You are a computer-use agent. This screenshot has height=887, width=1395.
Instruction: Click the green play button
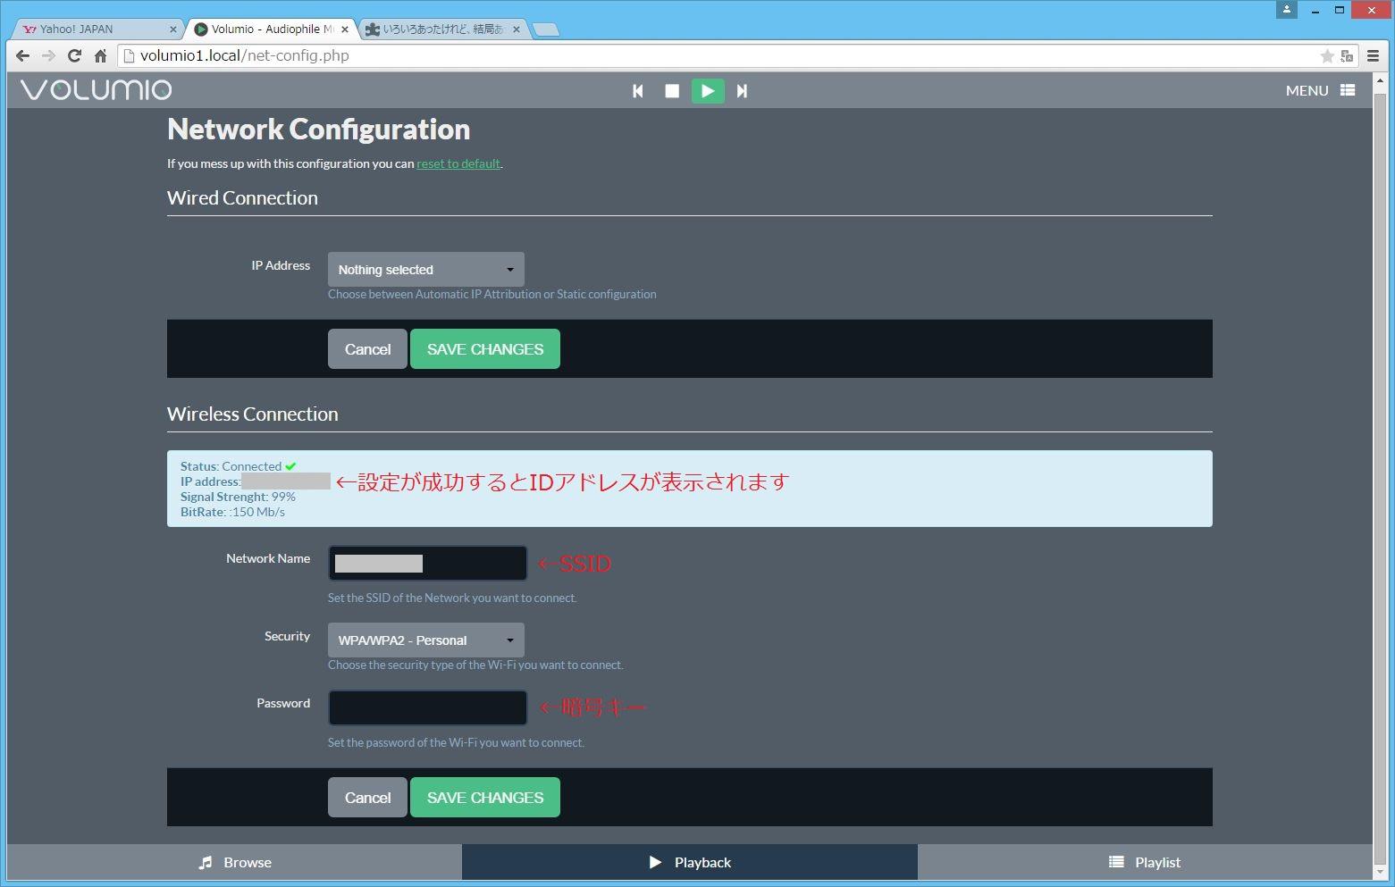click(708, 91)
